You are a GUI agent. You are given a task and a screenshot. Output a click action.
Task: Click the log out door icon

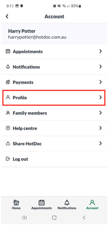click(8, 159)
